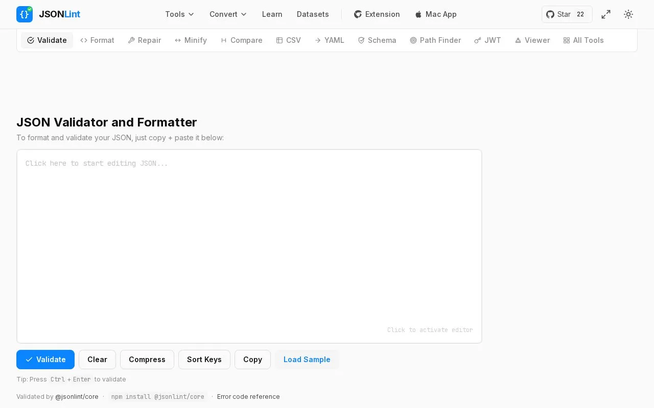Go to the Learn page

[x=272, y=14]
